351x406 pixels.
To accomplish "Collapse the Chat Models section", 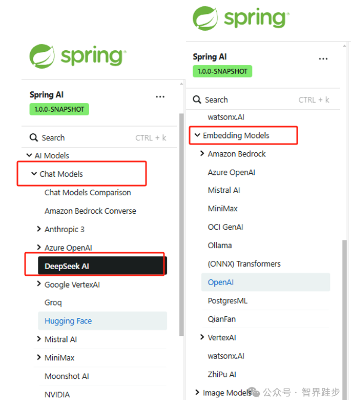I will pos(34,173).
